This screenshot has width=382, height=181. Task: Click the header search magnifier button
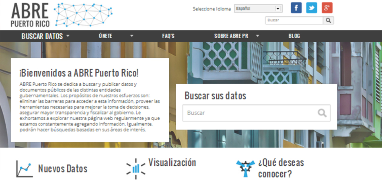pyautogui.click(x=329, y=21)
